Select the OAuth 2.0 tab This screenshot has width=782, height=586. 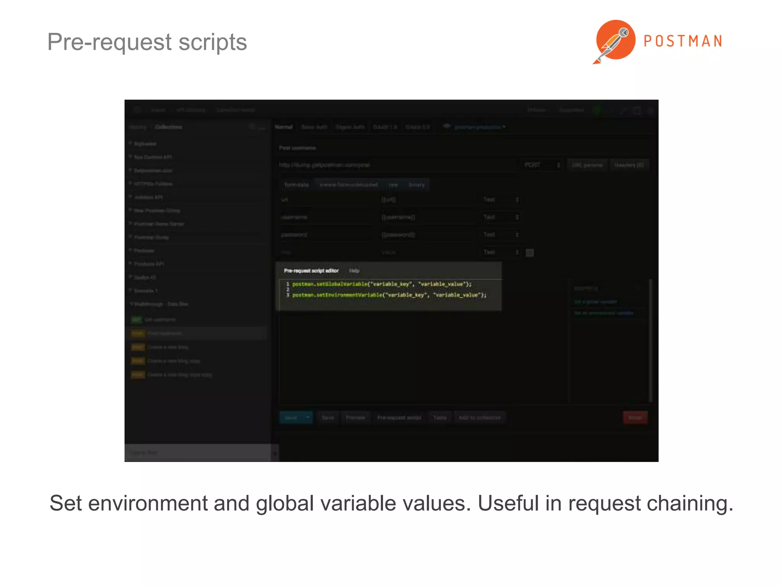pos(417,127)
